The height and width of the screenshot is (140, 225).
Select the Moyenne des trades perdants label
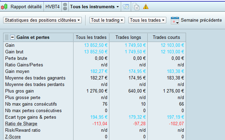pyautogui.click(x=35, y=85)
